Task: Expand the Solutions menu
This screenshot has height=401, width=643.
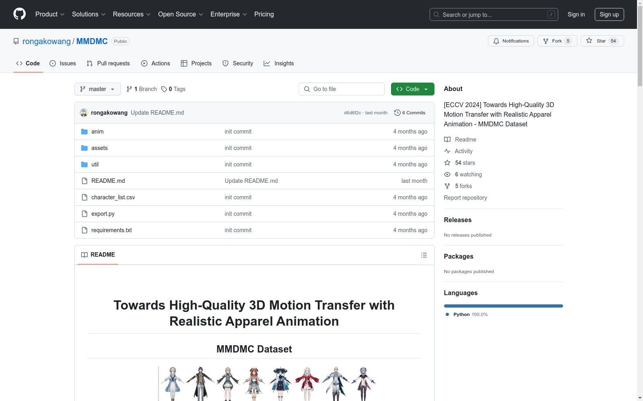Action: [89, 14]
